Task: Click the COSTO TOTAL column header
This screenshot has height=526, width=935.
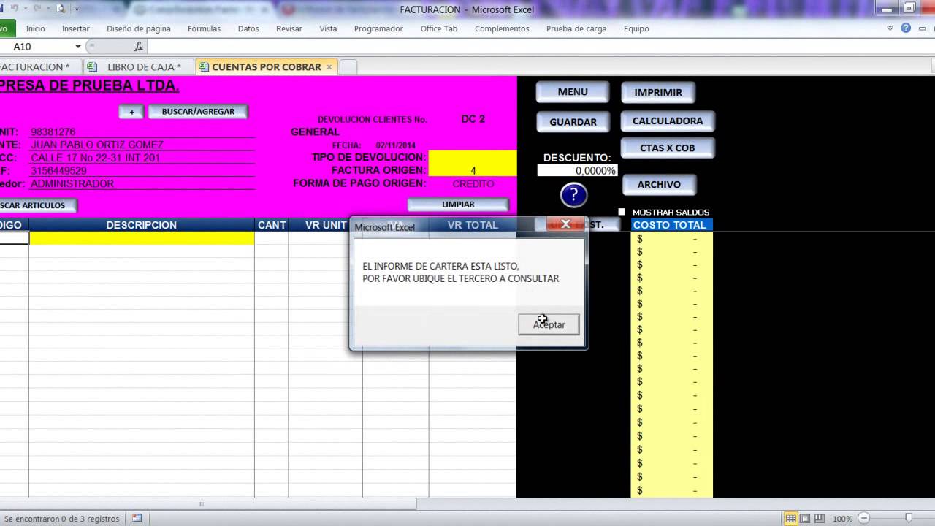Action: 670,225
